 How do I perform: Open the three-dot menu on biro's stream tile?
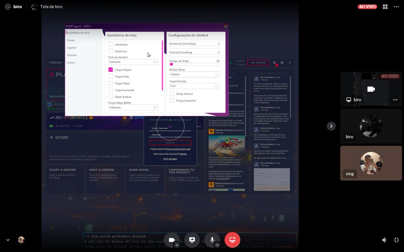pyautogui.click(x=395, y=100)
